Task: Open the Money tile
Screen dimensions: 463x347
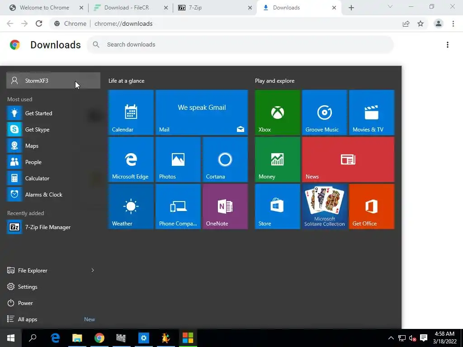Action: coord(278,159)
